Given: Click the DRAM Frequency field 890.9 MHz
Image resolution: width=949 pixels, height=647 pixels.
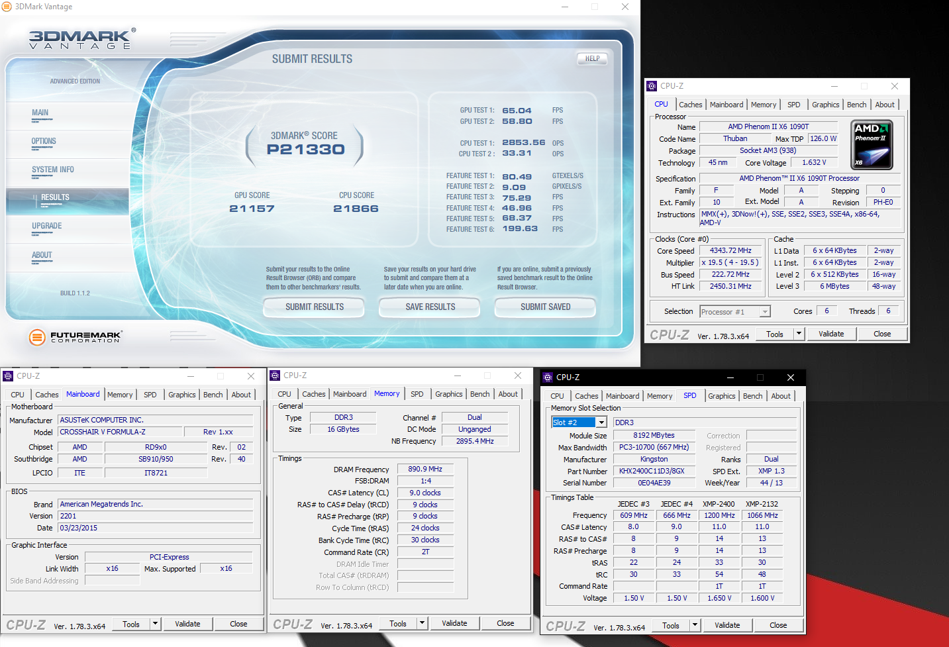Looking at the screenshot, I should coord(425,469).
